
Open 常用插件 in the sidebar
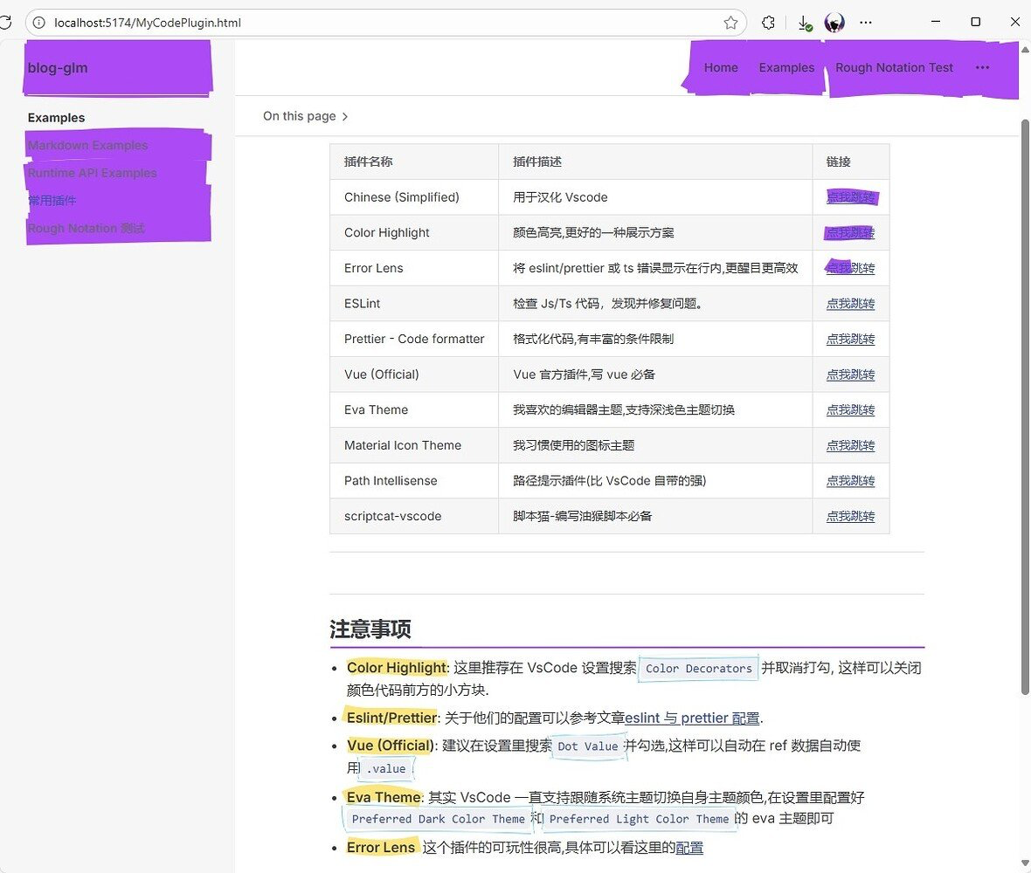[52, 200]
